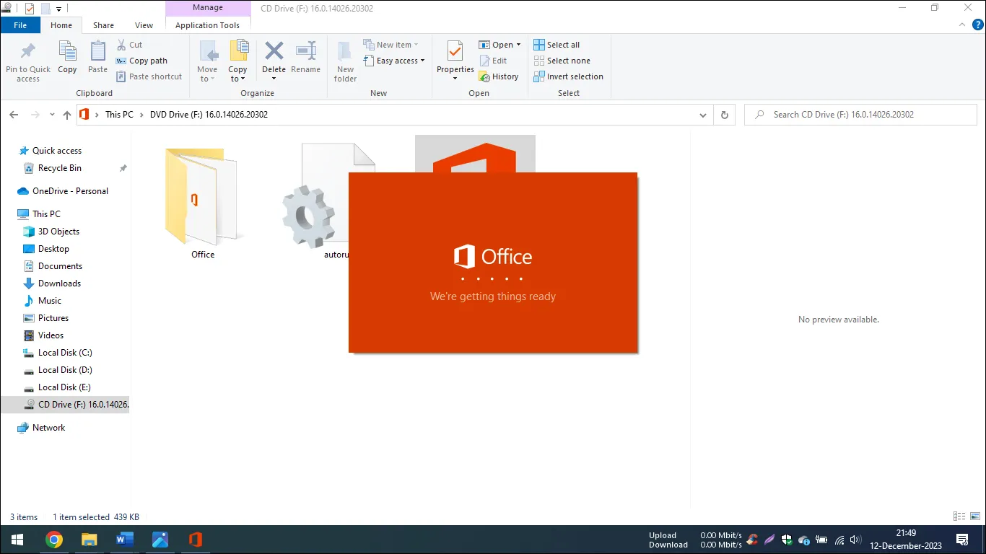Click the Properties checkmark icon
Viewport: 986px width, 554px height.
pyautogui.click(x=455, y=52)
